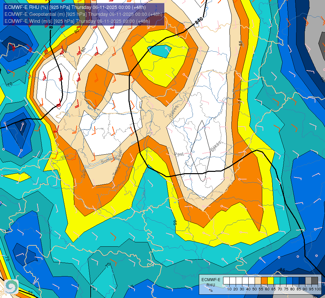Pick the dark gray 95-100 legend swatch
The image size is (325, 298).
[315, 280]
